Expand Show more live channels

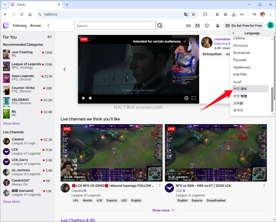pos(163,210)
